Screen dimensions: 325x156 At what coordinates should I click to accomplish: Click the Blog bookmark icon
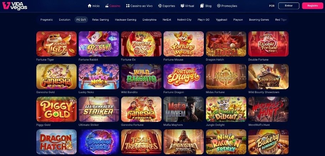pos(202,6)
